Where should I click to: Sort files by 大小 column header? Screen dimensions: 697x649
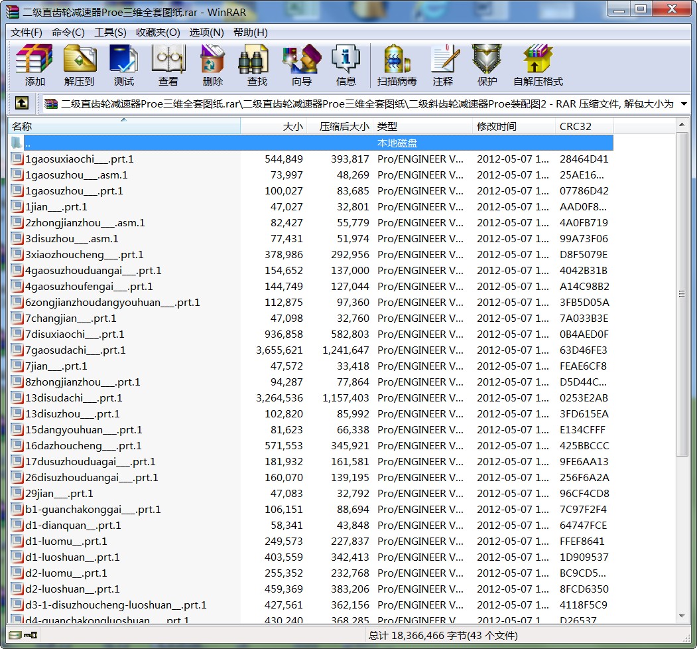pyautogui.click(x=273, y=126)
